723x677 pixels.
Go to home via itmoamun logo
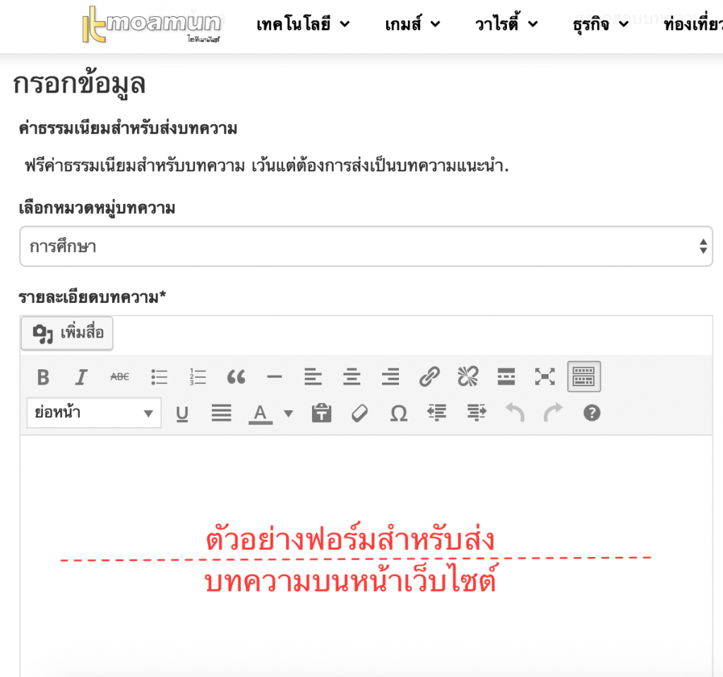[152, 25]
